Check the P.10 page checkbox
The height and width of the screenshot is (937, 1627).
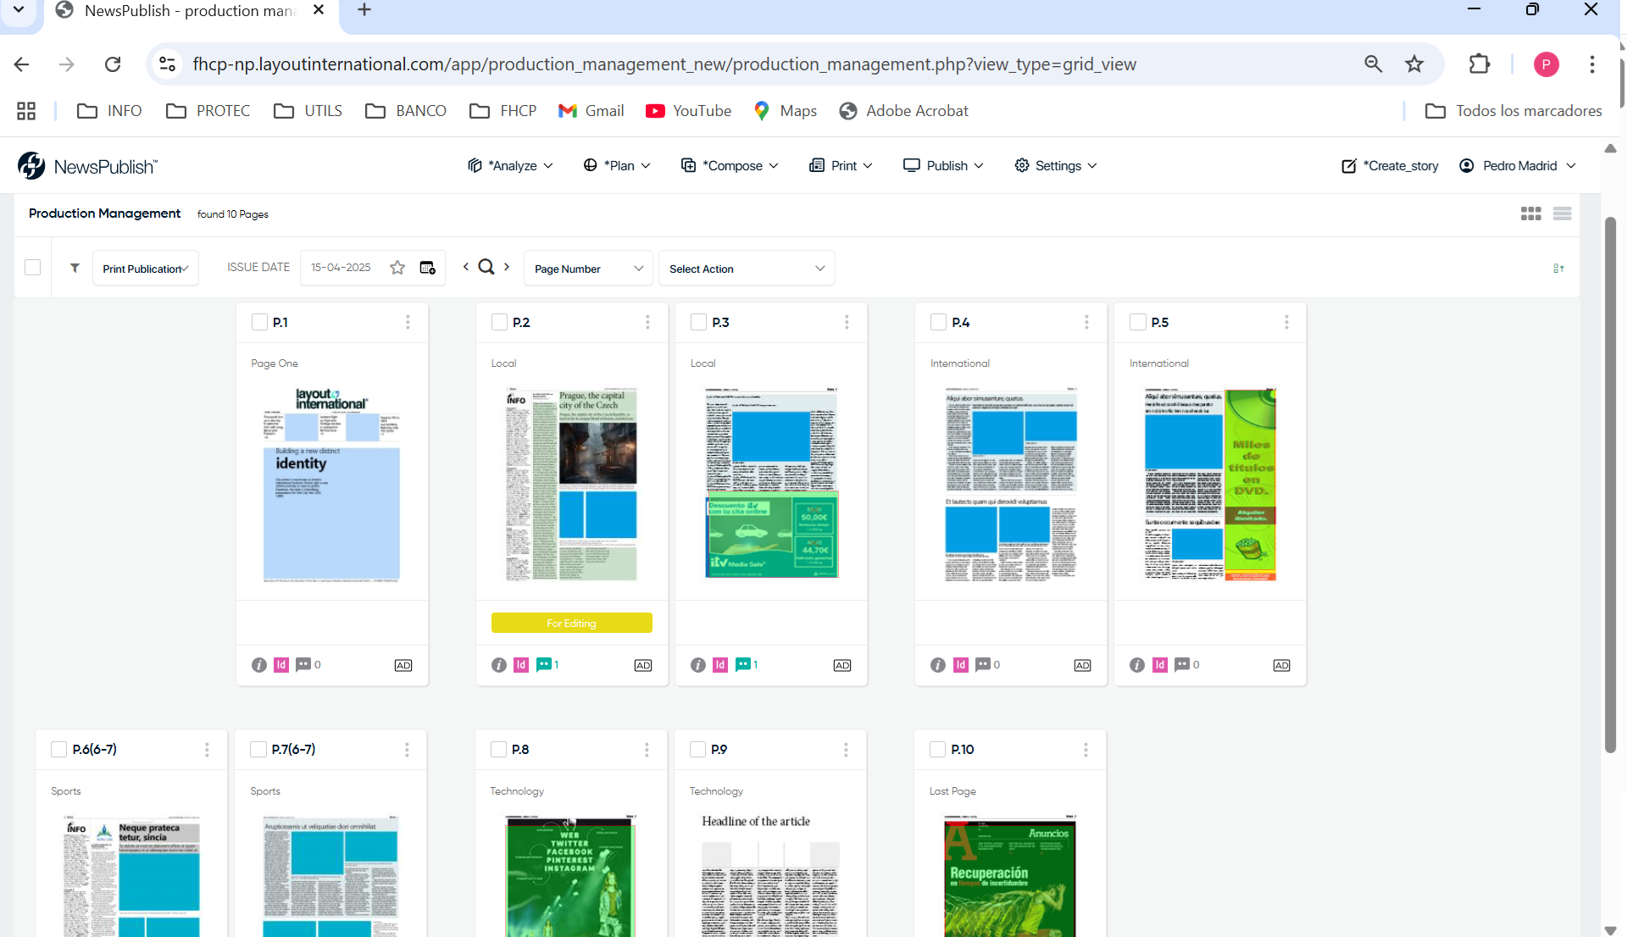(938, 750)
